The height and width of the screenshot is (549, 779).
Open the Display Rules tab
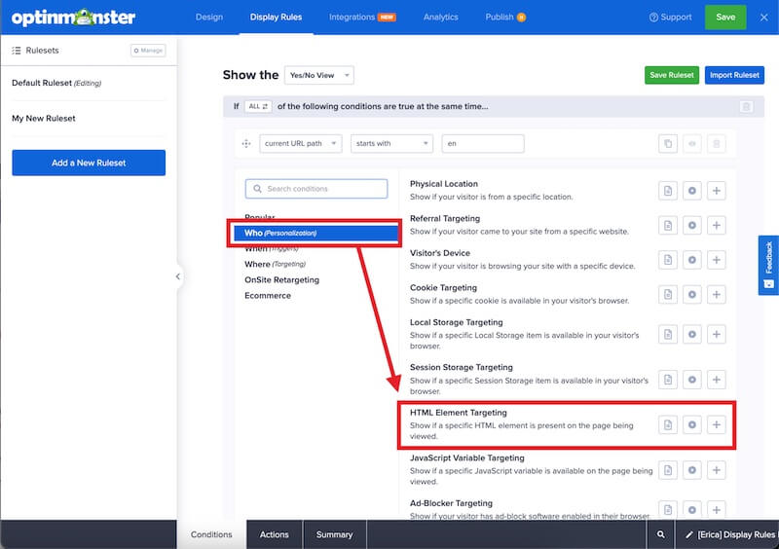point(276,17)
